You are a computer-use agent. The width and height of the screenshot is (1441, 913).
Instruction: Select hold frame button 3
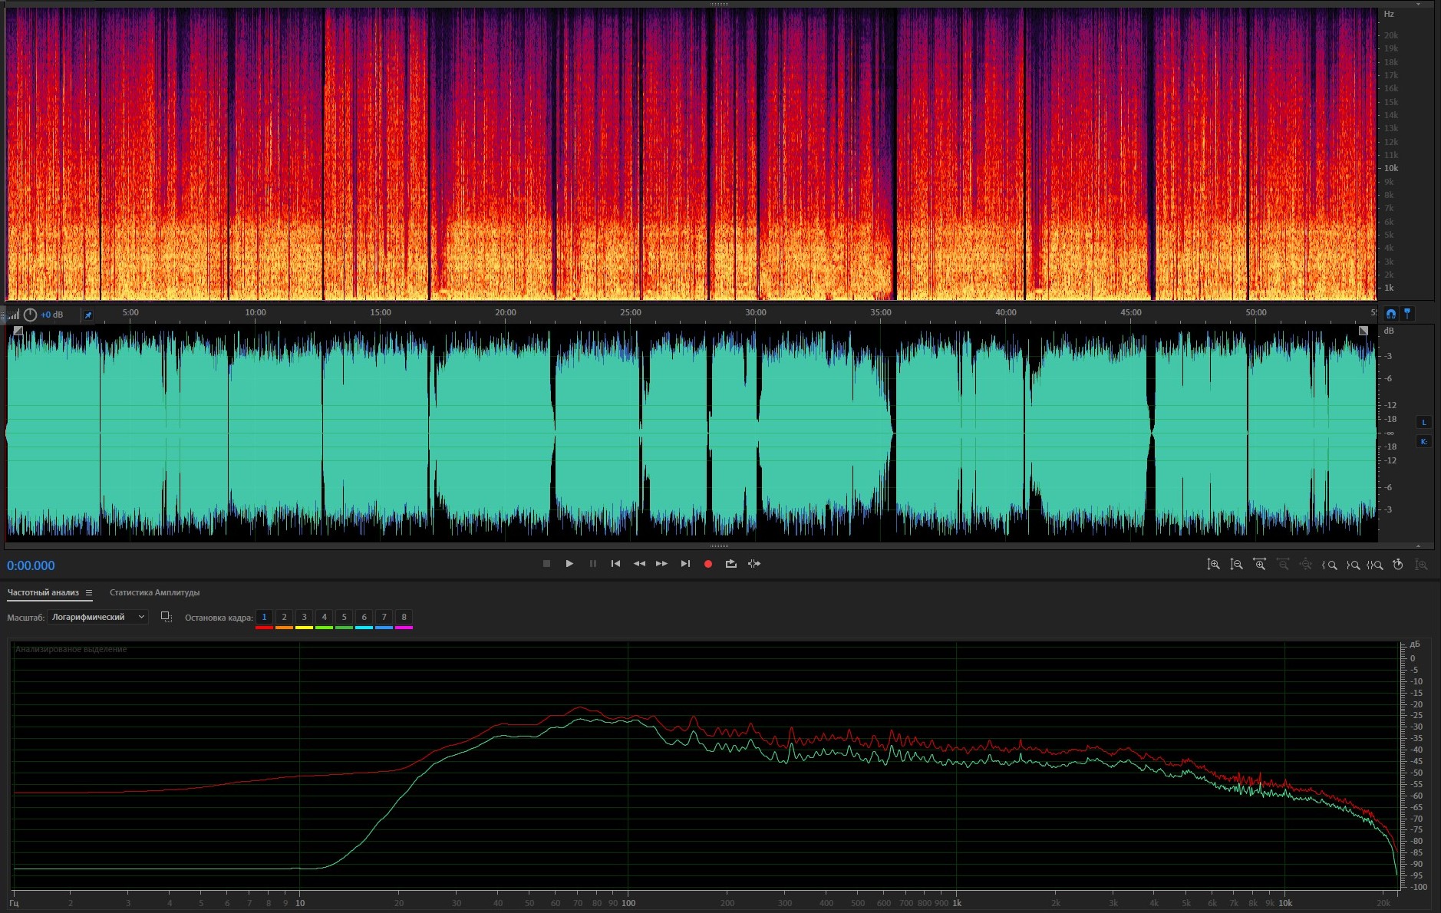point(304,617)
